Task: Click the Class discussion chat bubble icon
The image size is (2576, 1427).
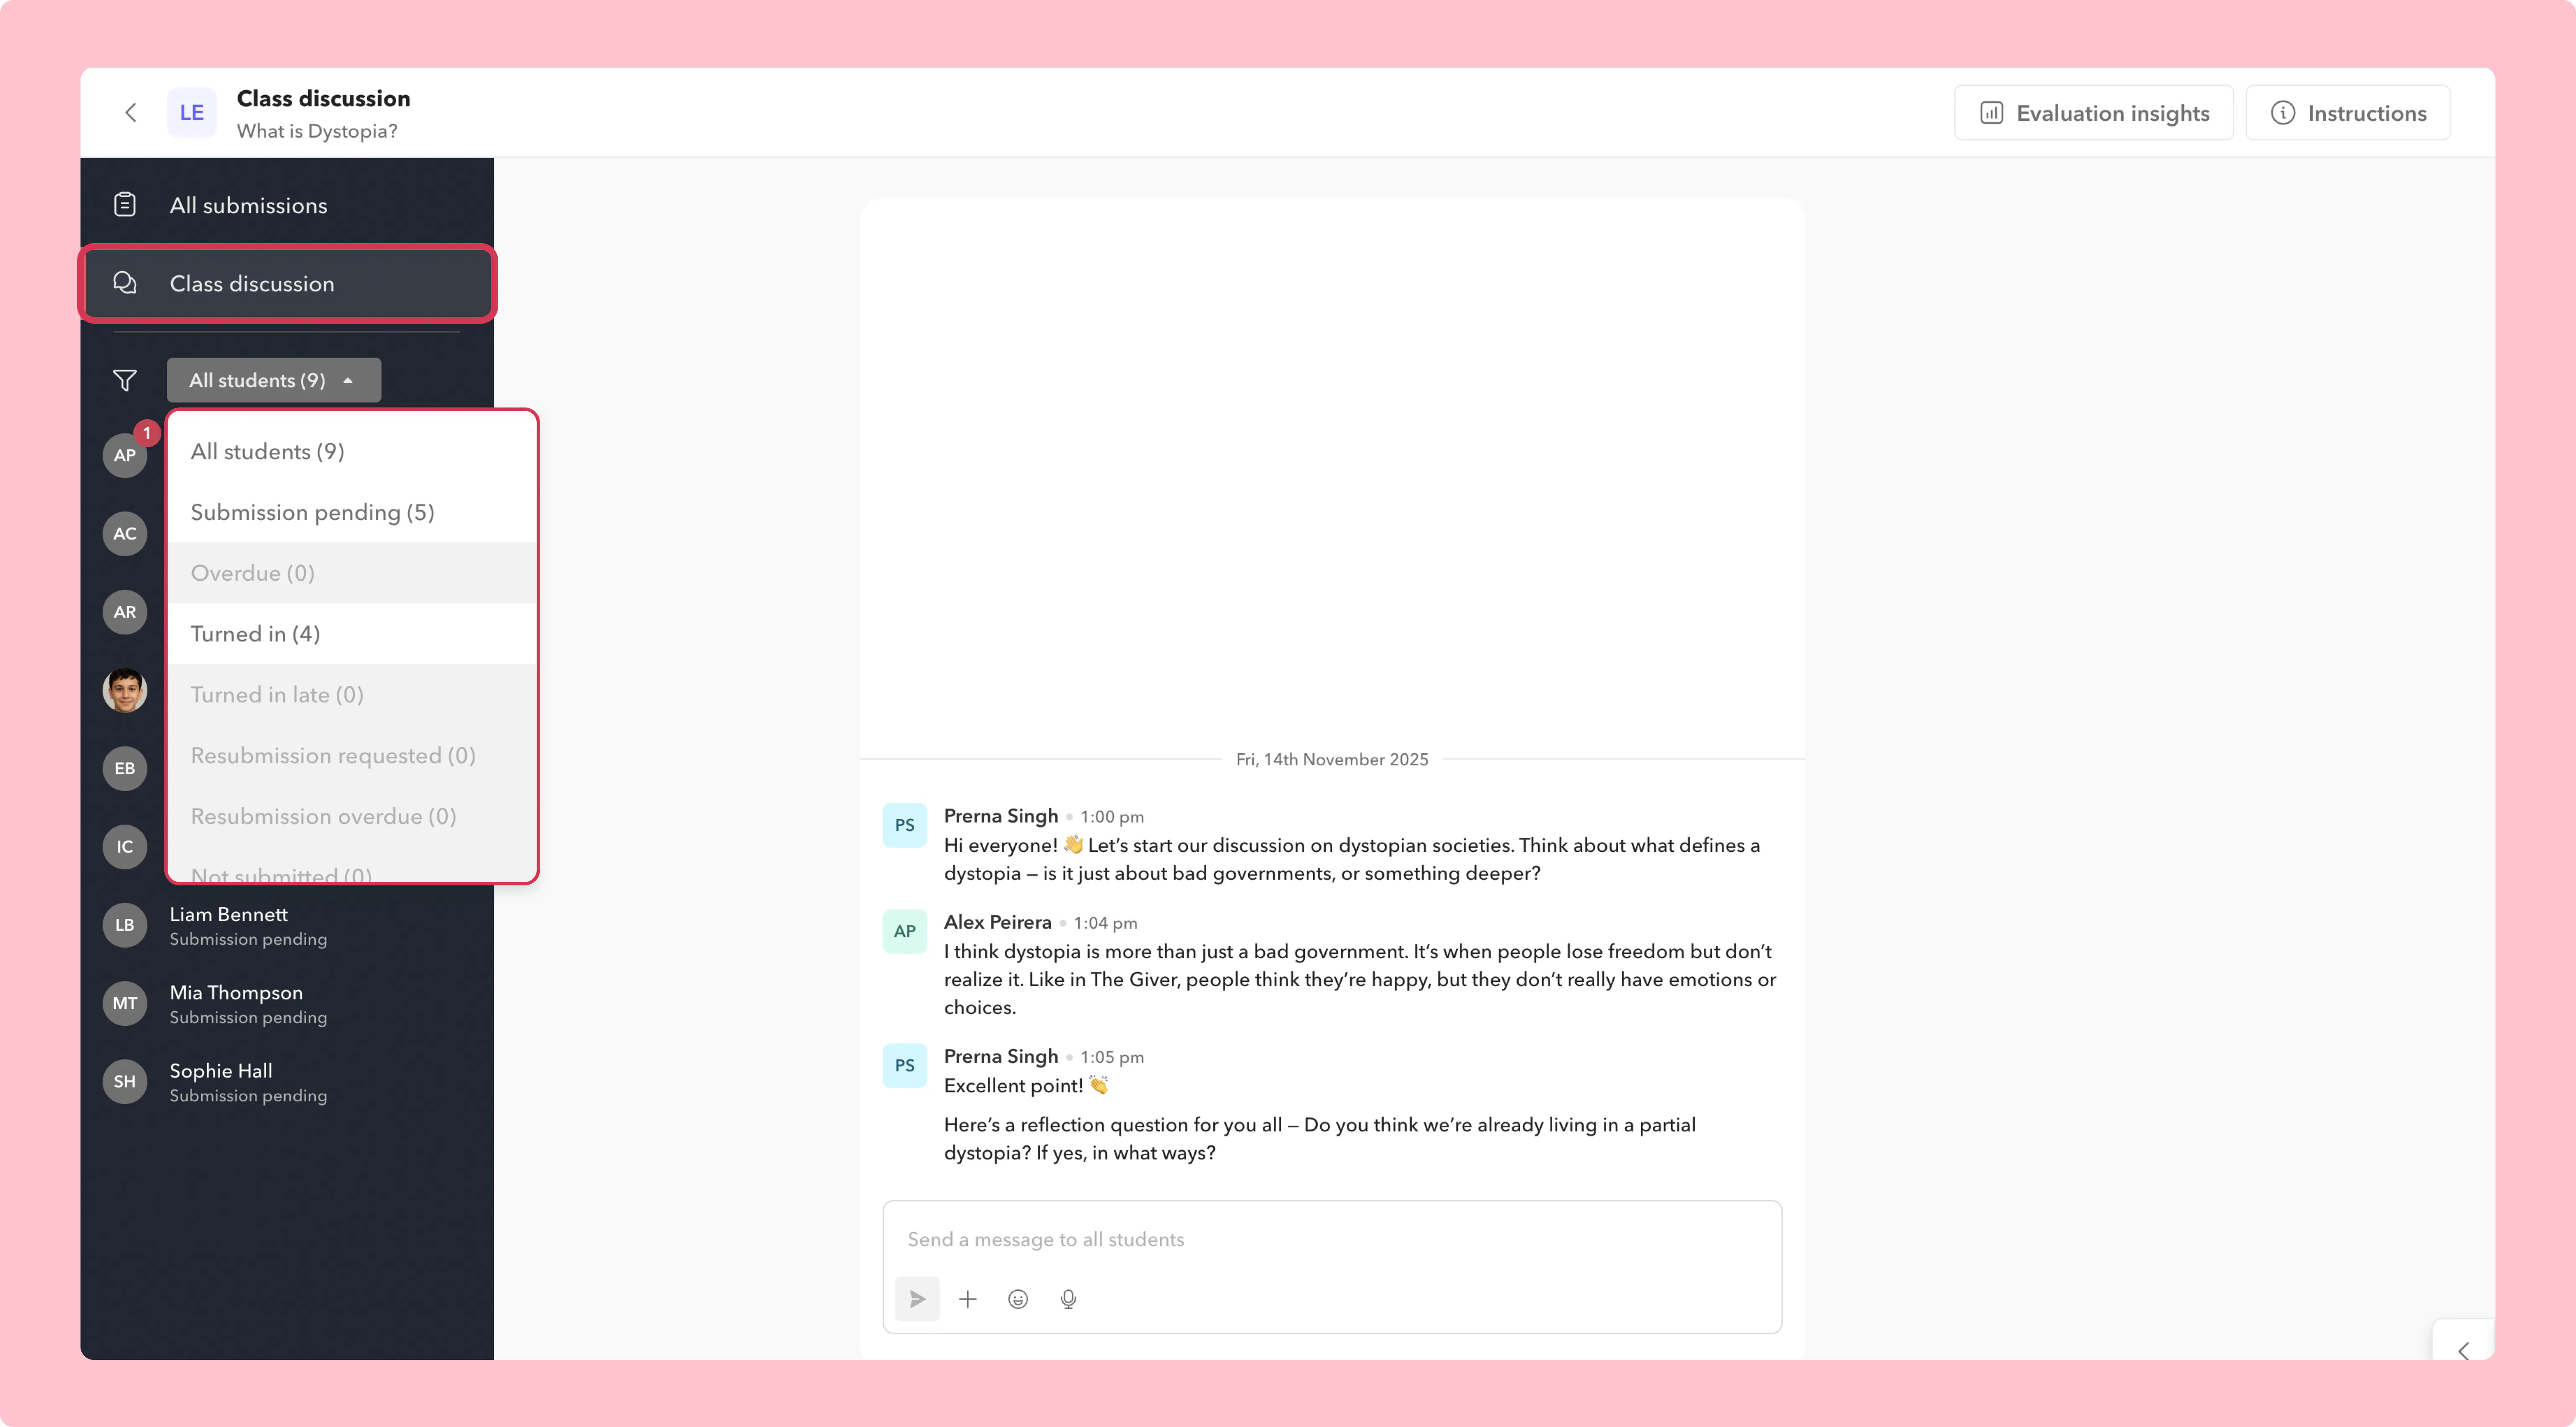Action: 125,283
